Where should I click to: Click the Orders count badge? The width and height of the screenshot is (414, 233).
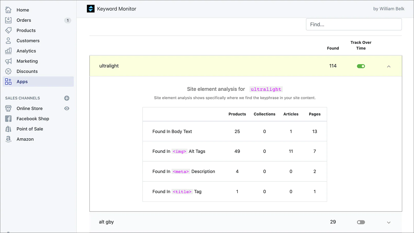pos(68,20)
